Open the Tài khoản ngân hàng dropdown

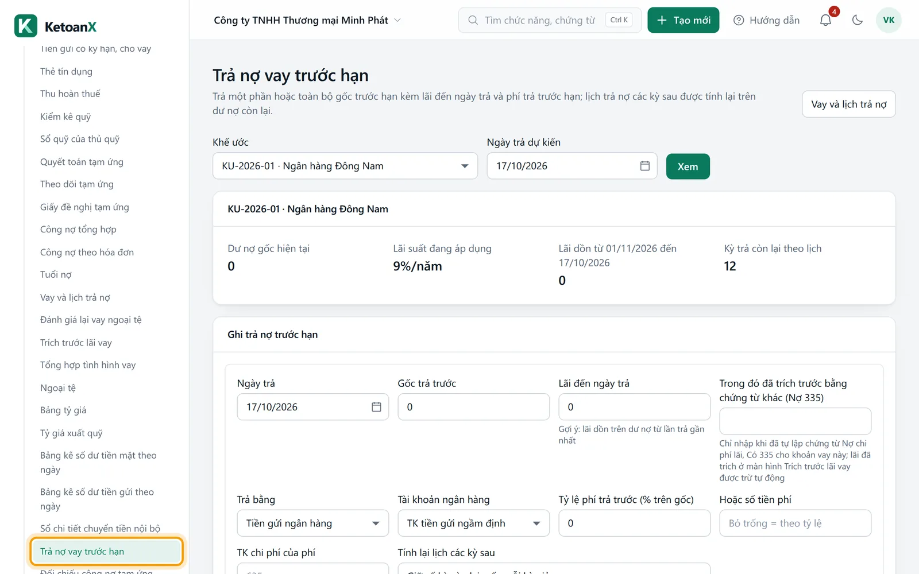click(x=474, y=523)
